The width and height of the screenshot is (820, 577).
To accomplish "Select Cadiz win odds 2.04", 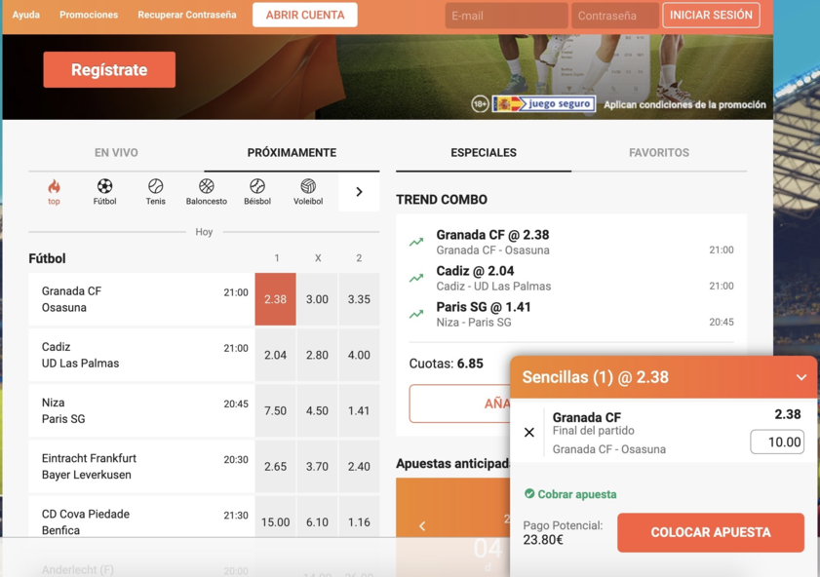I will pos(276,355).
